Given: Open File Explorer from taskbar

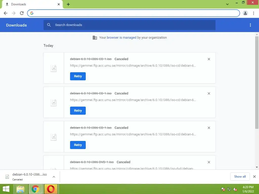Looking at the screenshot, I should pyautogui.click(x=20, y=189).
